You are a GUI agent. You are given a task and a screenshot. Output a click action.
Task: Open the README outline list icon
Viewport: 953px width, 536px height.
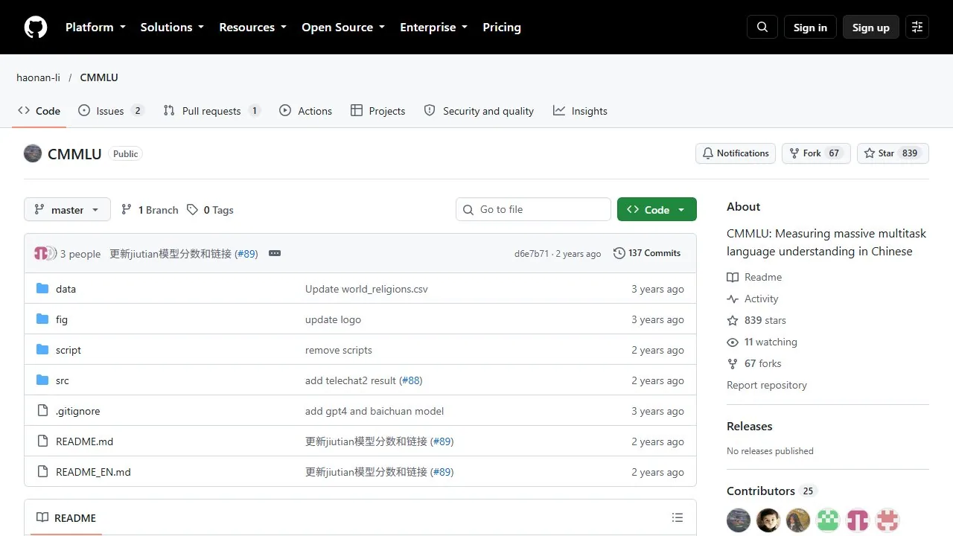pos(678,517)
